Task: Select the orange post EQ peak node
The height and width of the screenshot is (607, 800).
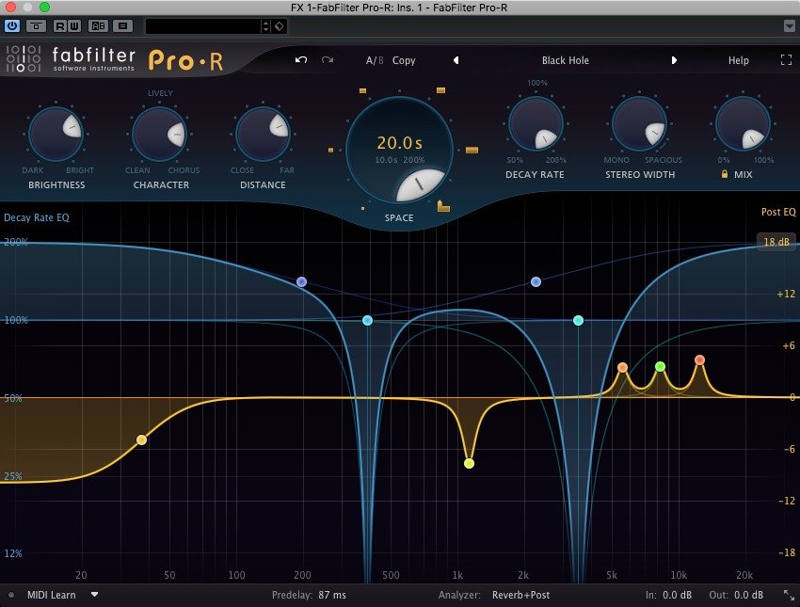Action: [x=622, y=367]
